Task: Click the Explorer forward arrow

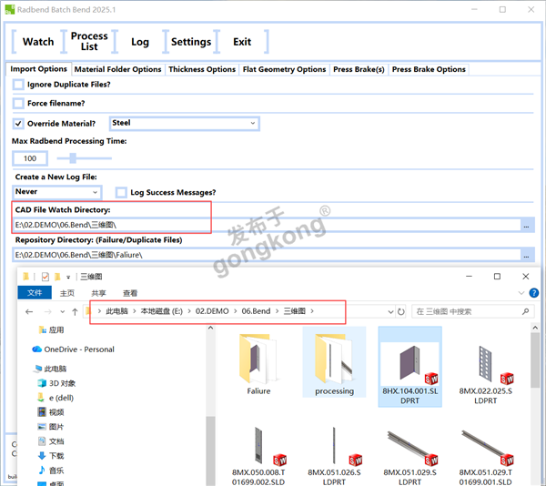Action: (47, 311)
